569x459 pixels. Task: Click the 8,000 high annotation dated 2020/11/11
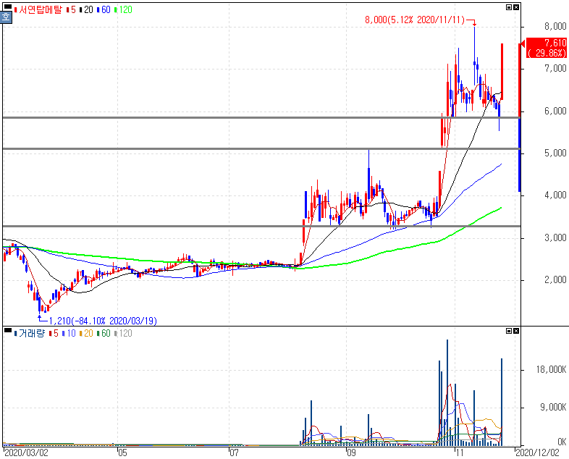(415, 20)
